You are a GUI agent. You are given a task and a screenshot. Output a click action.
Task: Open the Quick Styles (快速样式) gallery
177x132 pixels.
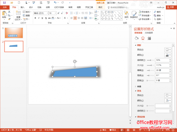(x=134, y=14)
